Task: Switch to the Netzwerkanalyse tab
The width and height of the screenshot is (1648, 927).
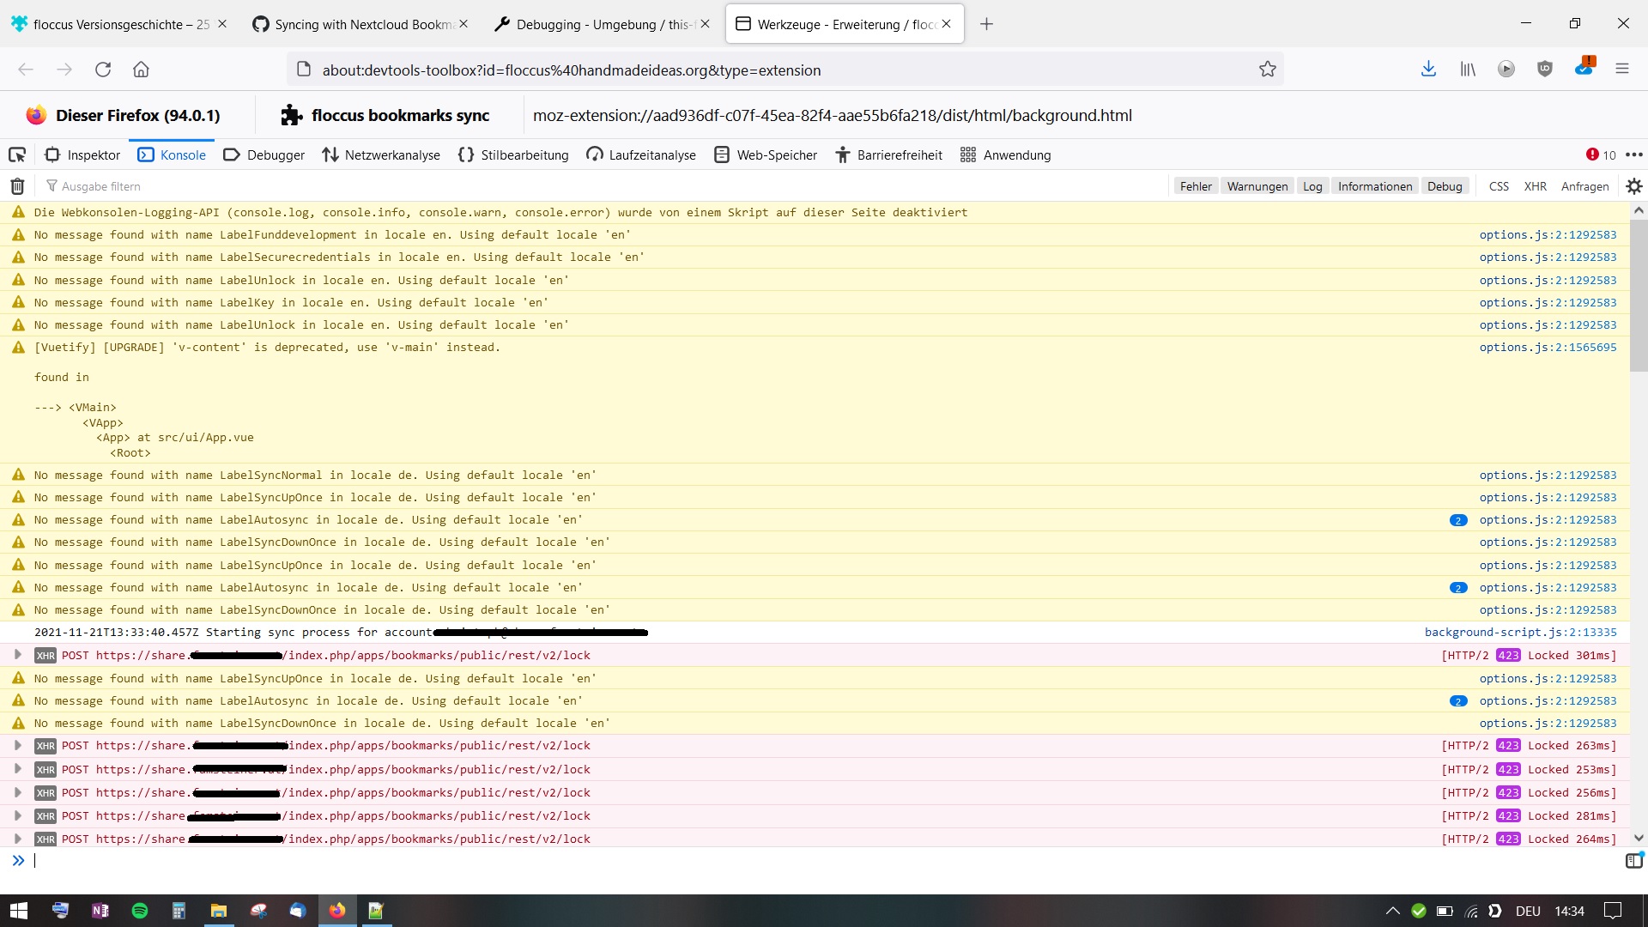Action: pos(381,154)
